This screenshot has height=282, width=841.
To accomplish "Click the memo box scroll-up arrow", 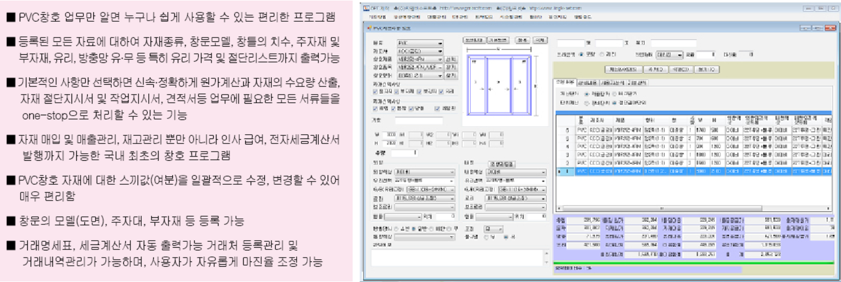I will [546, 253].
